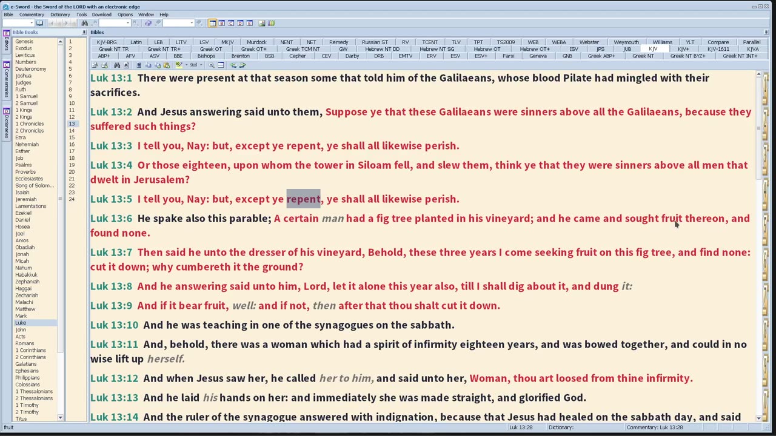This screenshot has width=776, height=436.
Task: Click the 'Luk 13:3' verse reference
Action: click(x=111, y=146)
